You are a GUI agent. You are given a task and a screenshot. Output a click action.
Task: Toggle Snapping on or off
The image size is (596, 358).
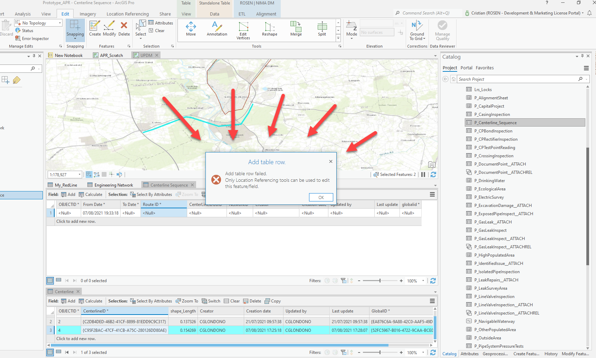(75, 30)
